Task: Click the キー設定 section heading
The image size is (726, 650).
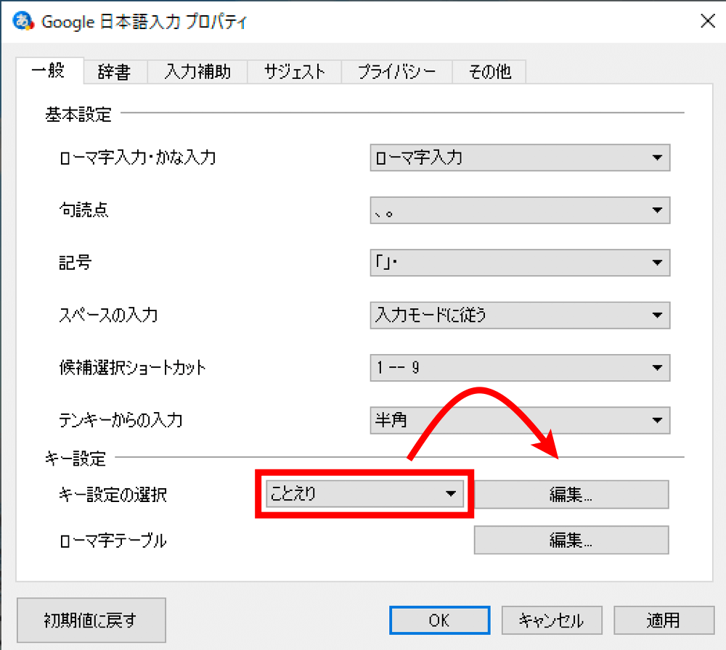Action: point(76,458)
